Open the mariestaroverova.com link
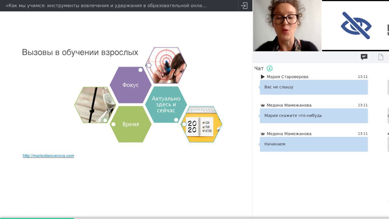 click(48, 156)
